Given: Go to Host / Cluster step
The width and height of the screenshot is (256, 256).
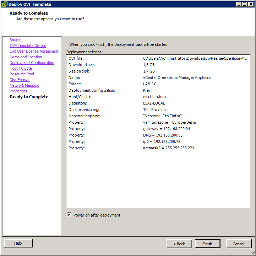Looking at the screenshot, I should click(x=21, y=68).
